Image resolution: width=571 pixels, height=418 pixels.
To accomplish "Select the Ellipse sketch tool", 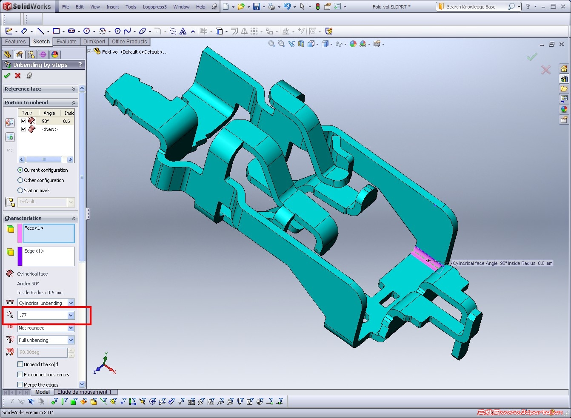I will click(x=143, y=31).
